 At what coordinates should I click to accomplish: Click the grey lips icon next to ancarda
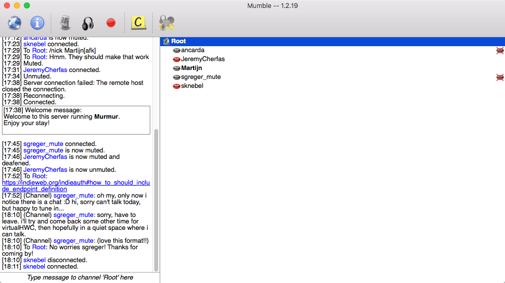coord(177,51)
